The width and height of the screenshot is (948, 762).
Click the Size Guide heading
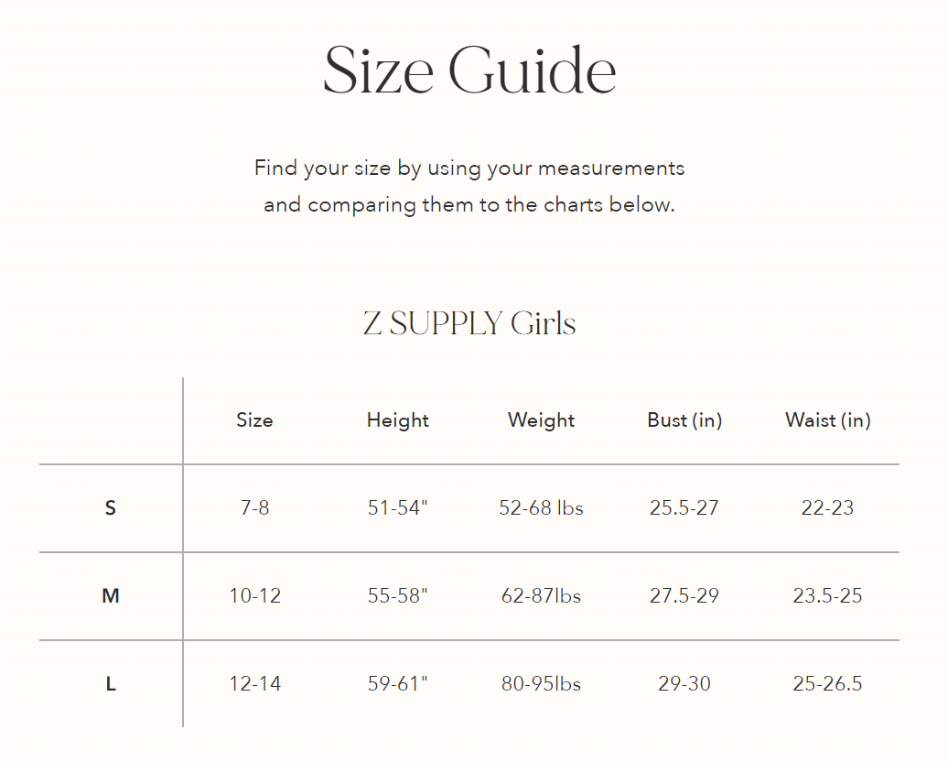click(x=469, y=71)
